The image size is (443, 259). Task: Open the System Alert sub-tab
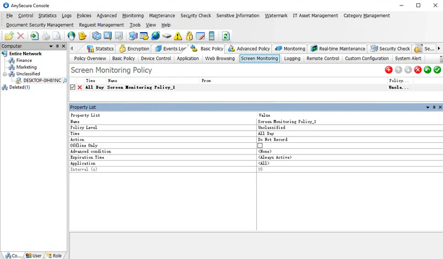pos(408,59)
